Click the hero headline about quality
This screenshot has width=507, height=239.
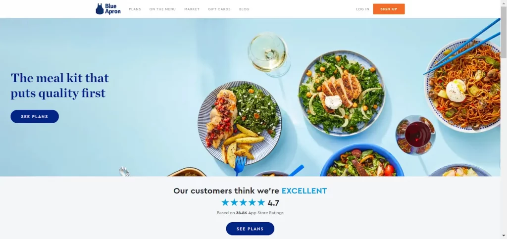pos(60,86)
